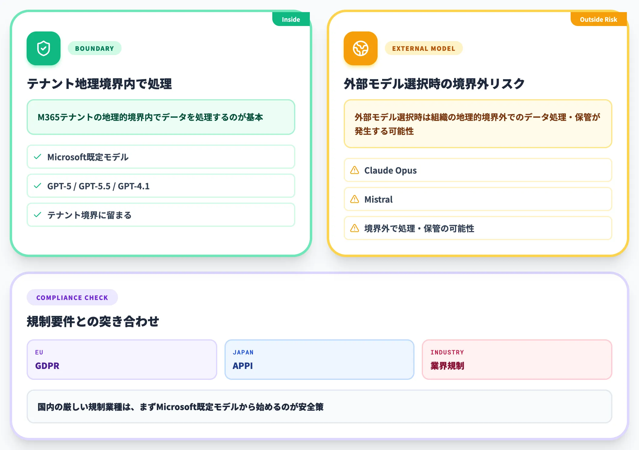Click checkmark beside GPT-5 / GPT-5.5 / GPT-4.1
Viewport: 639px width, 450px height.
point(38,186)
